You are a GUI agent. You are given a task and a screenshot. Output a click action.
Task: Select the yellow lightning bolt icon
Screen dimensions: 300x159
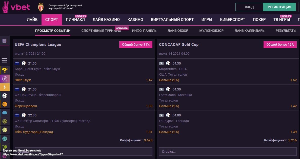(x=5, y=87)
